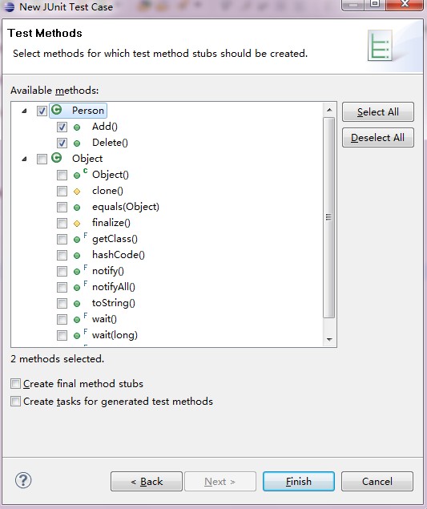Click the protected diamond icon next to clone()
This screenshot has width=427, height=509.
[x=77, y=192]
